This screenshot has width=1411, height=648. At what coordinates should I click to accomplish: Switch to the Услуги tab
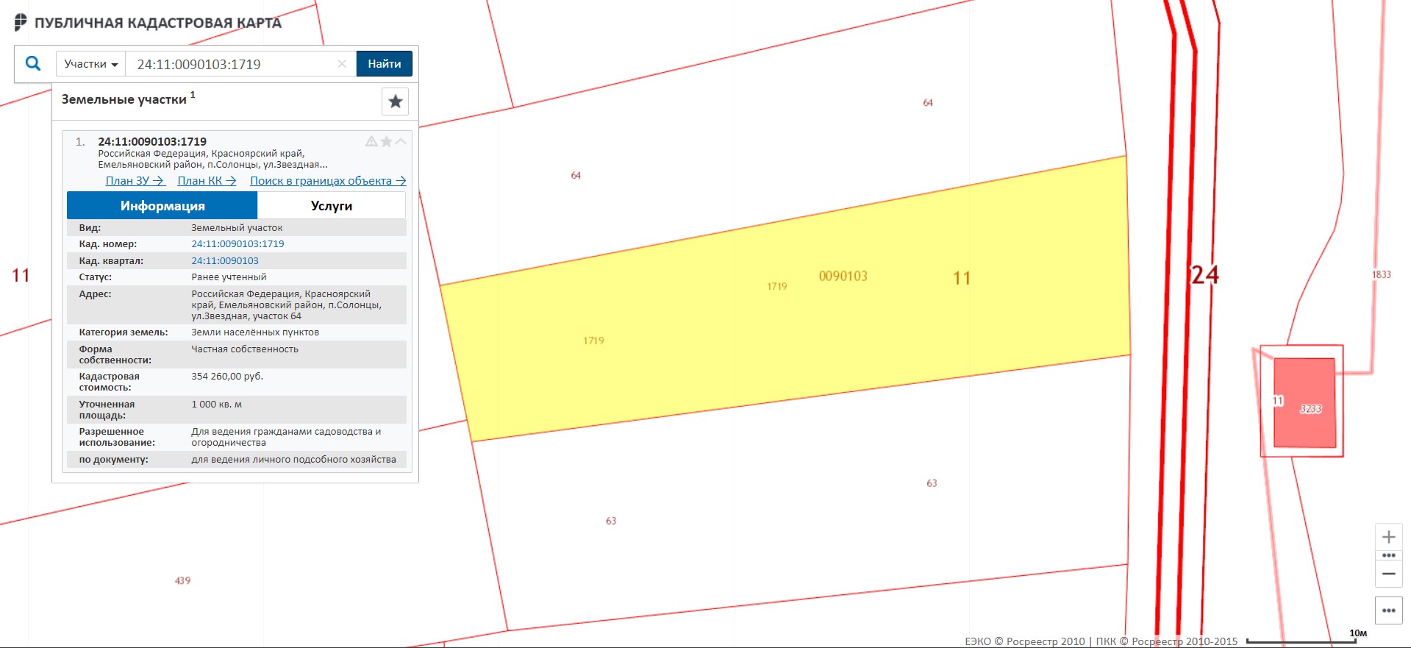pos(331,206)
